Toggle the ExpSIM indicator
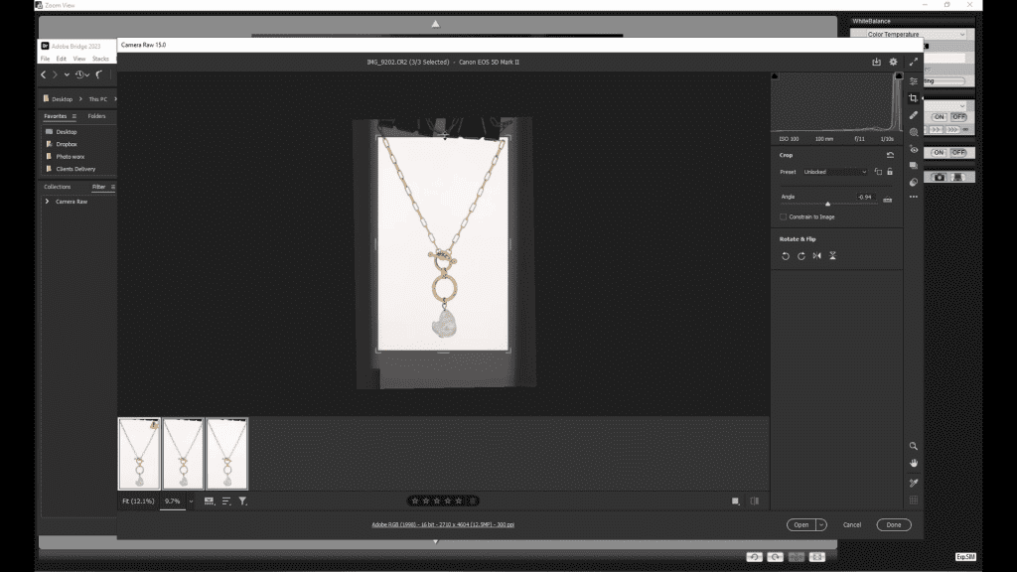1017x572 pixels. pos(965,556)
